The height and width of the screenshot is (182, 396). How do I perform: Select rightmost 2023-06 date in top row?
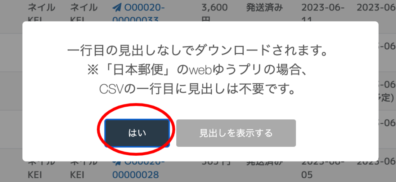pos(376,8)
